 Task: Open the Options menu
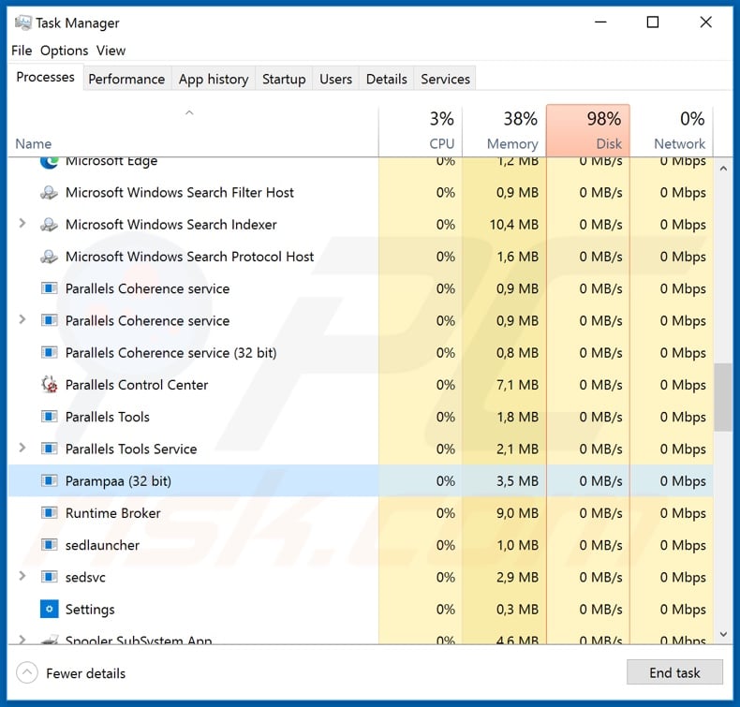coord(65,51)
